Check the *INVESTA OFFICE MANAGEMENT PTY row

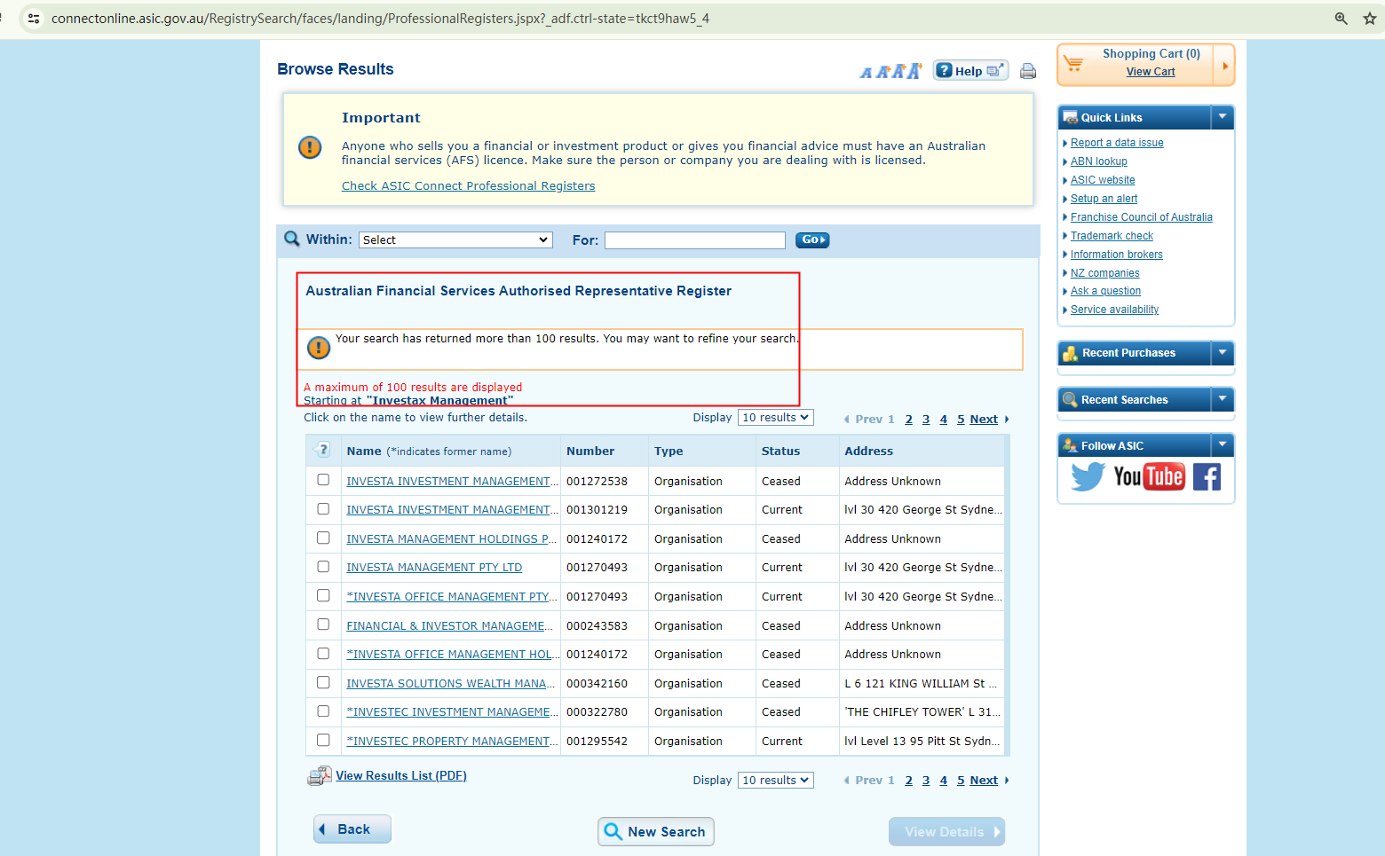tap(323, 595)
